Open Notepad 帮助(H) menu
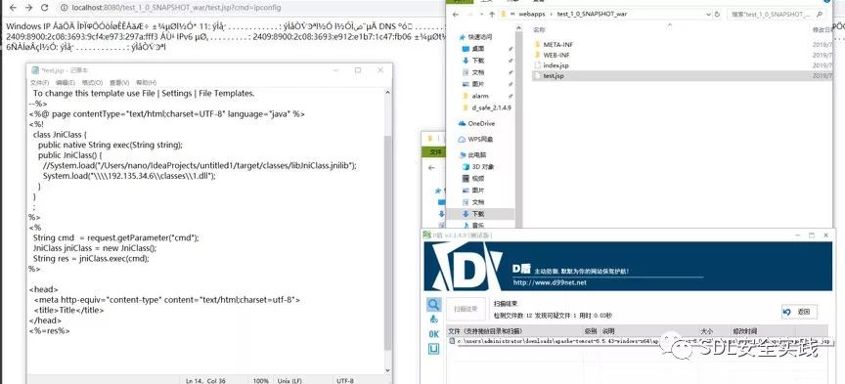 pos(146,83)
